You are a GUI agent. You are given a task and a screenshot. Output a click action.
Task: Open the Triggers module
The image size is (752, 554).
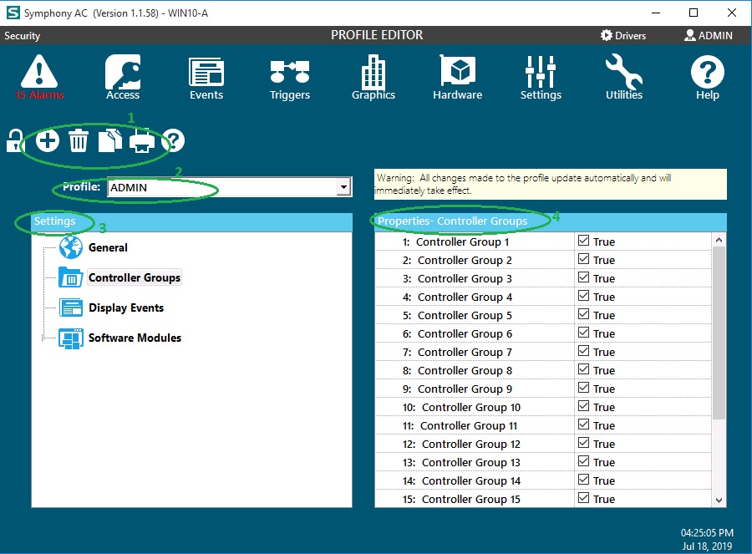(290, 79)
